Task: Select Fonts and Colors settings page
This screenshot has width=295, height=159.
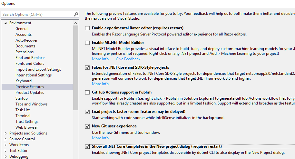Action: pyautogui.click(x=30, y=64)
